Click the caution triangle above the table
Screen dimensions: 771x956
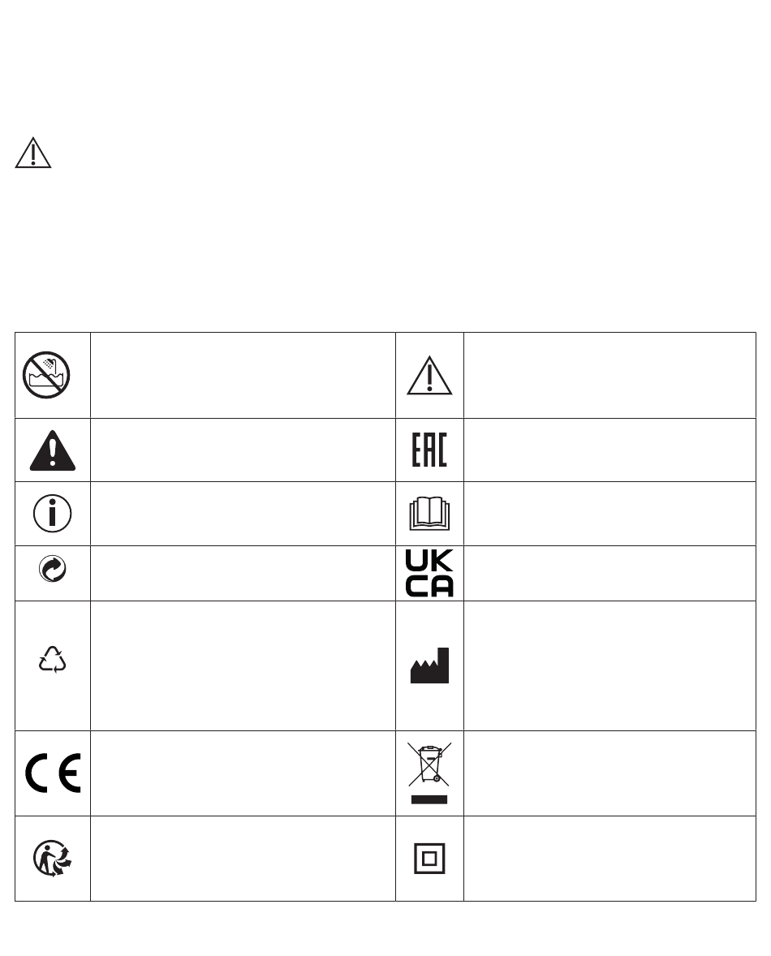33,153
